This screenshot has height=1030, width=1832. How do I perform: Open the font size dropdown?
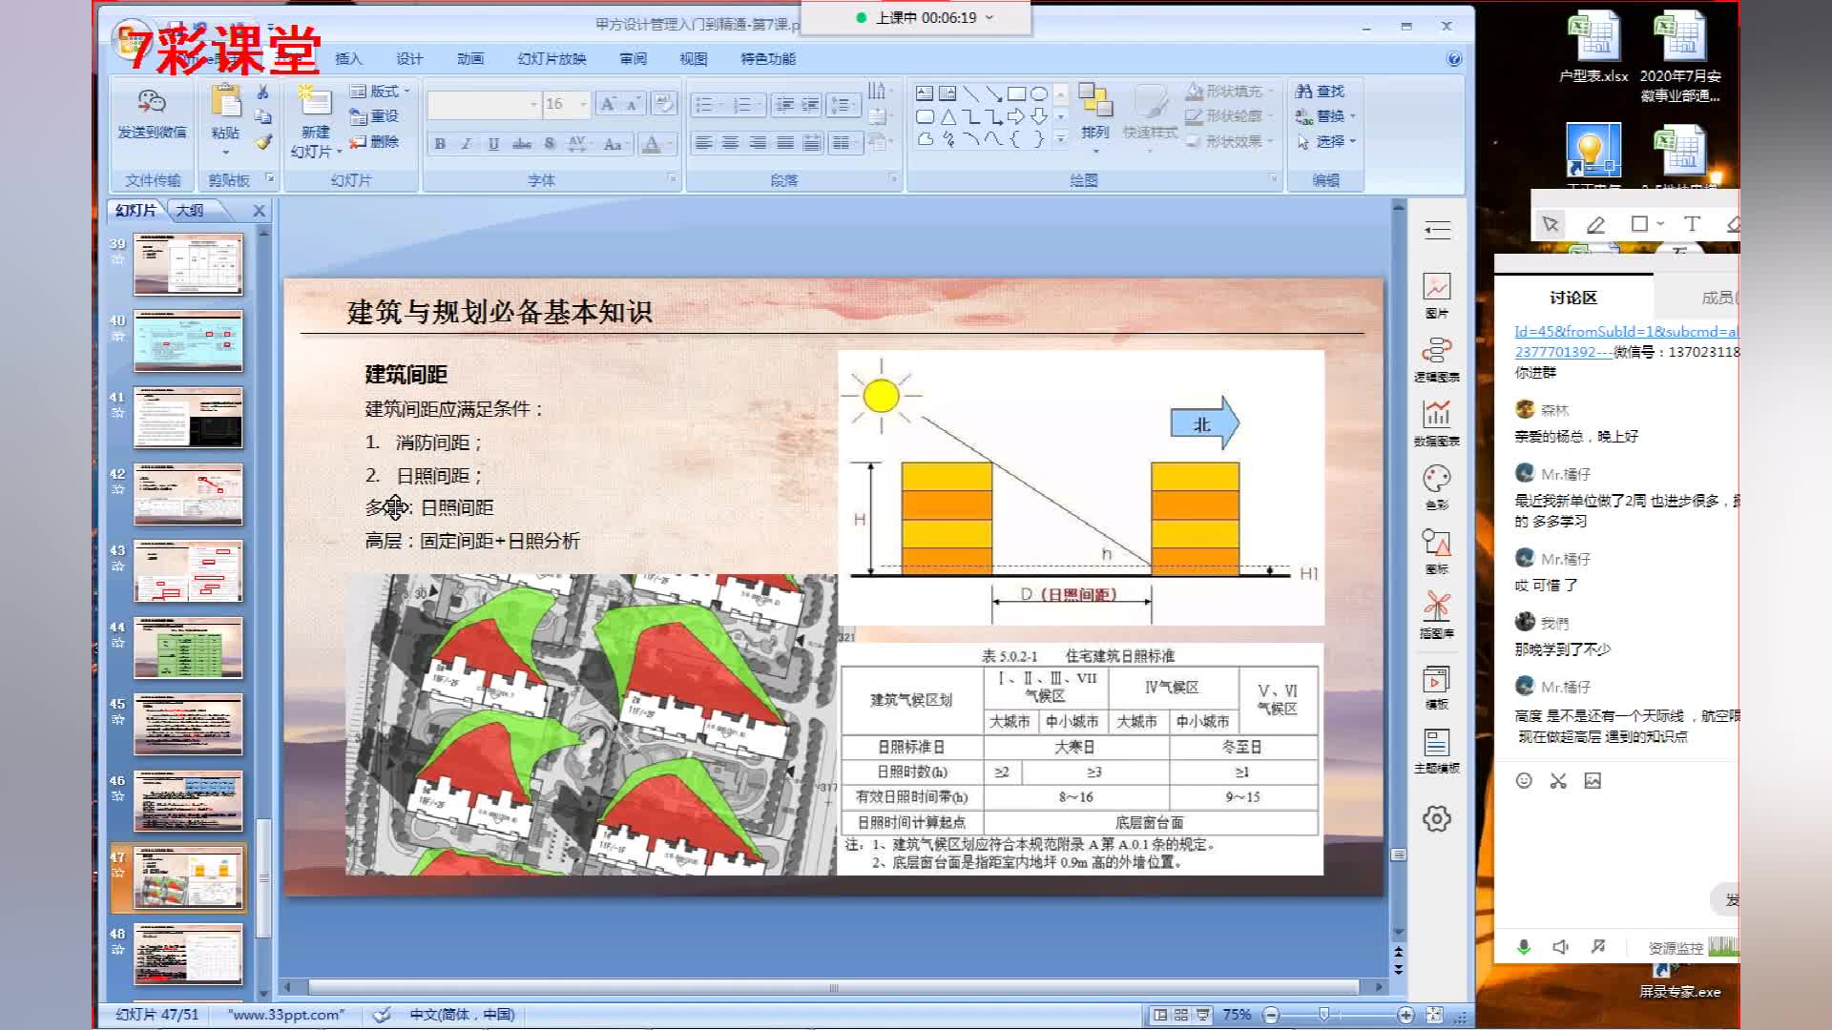click(583, 104)
